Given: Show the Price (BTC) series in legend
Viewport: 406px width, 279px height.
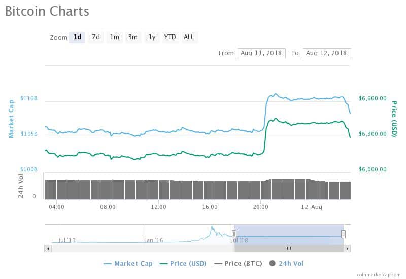Looking at the screenshot, I should point(240,263).
